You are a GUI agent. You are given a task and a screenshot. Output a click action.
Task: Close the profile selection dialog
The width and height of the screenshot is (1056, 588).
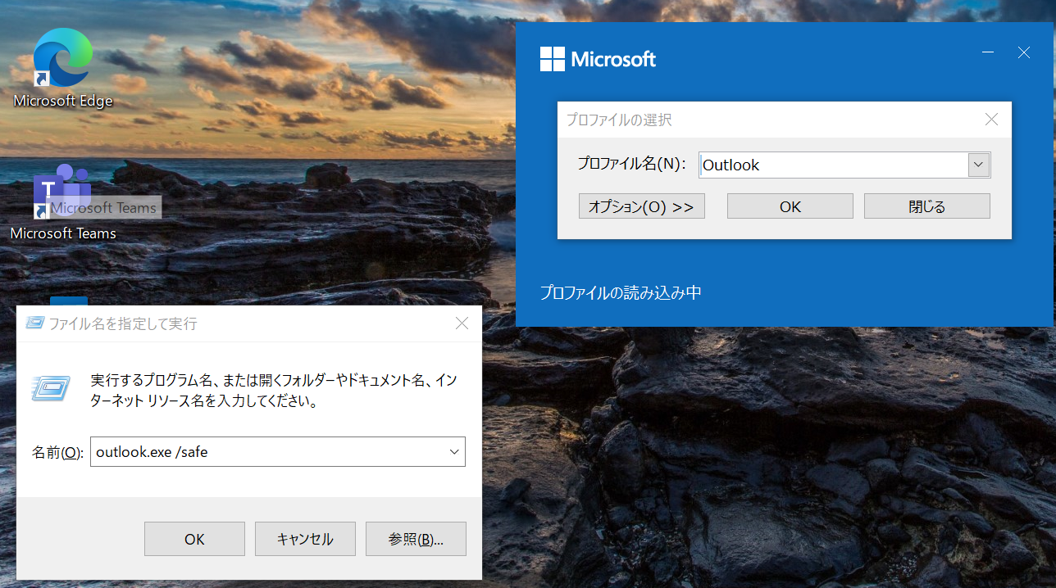pyautogui.click(x=991, y=120)
